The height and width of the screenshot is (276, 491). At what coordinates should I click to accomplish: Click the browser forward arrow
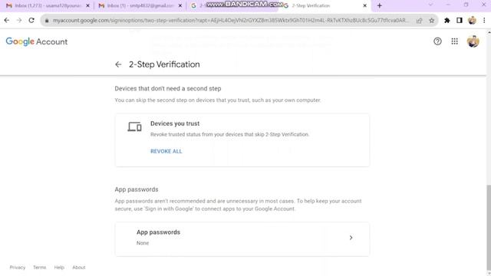19,21
